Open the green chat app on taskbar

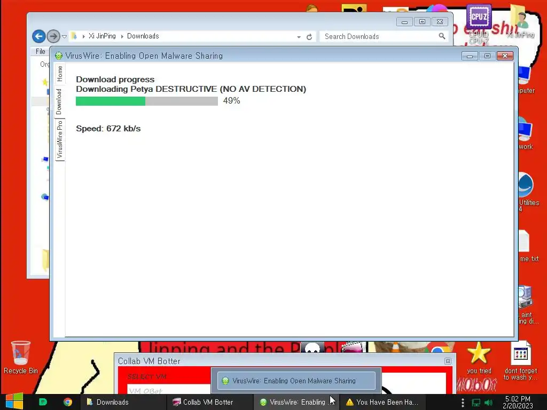click(43, 402)
